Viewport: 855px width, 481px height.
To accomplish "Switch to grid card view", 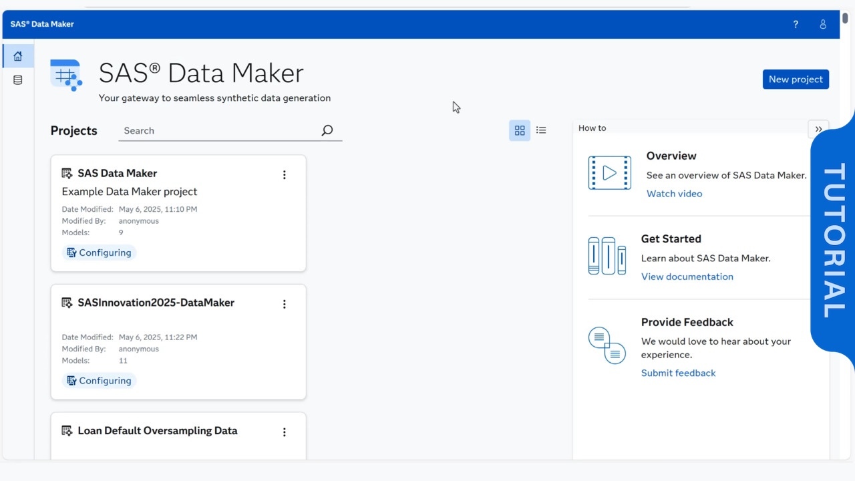I will coord(520,130).
